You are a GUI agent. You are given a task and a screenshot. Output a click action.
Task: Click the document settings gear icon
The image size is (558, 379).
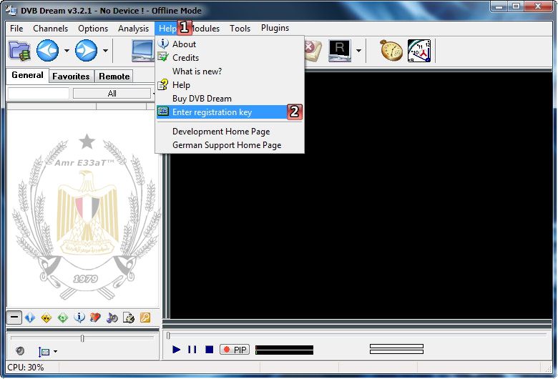pos(129,318)
